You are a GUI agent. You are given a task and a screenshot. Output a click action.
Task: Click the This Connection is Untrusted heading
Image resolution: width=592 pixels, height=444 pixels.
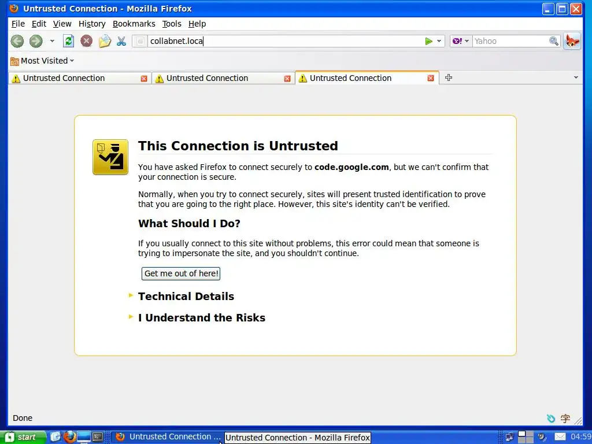point(238,146)
